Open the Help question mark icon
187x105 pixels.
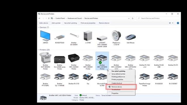point(178,23)
